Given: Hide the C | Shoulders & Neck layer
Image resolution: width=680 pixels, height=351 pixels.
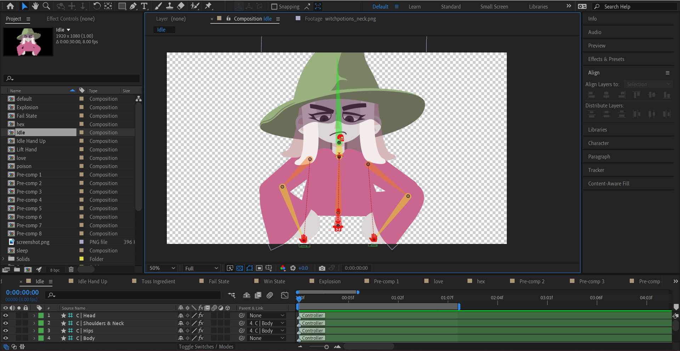Looking at the screenshot, I should click(x=6, y=323).
